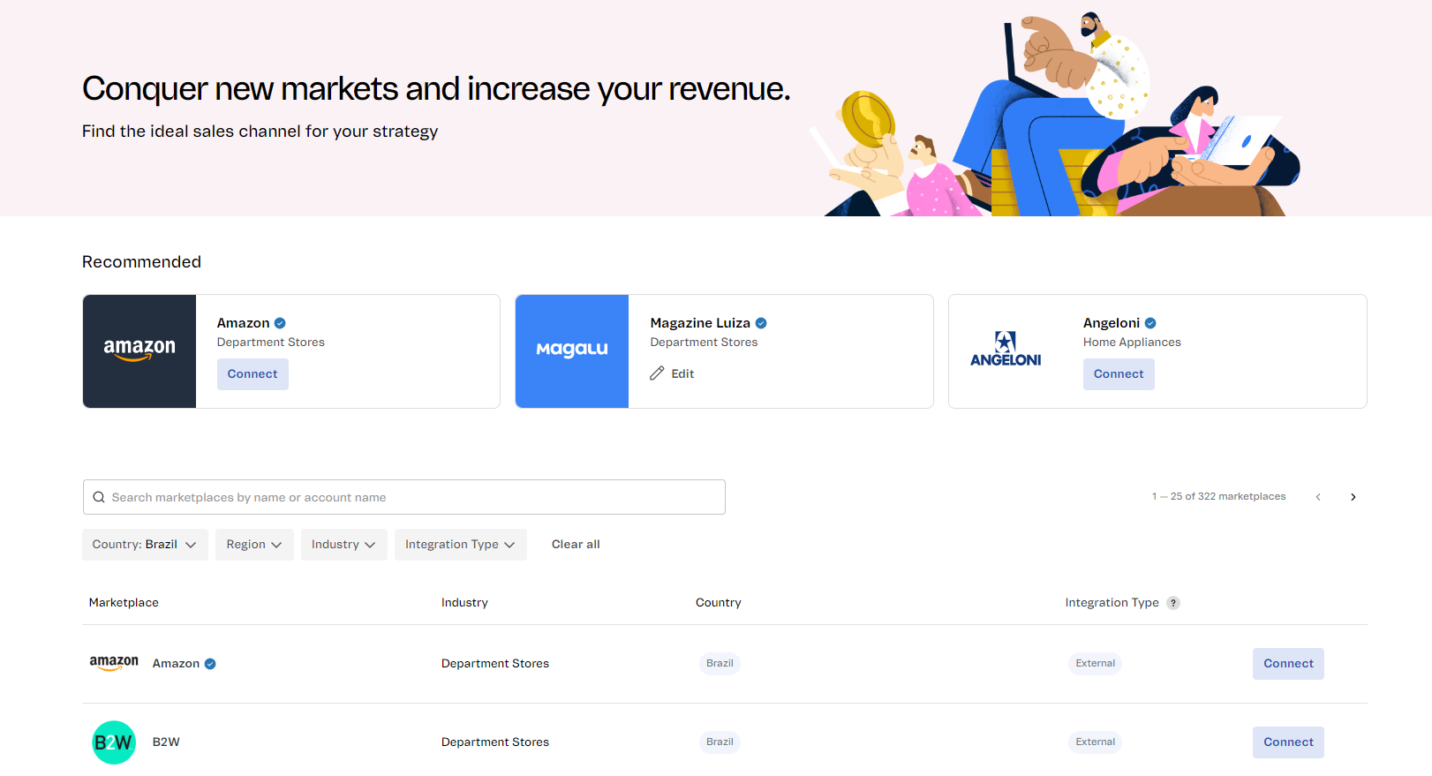
Task: Open the Country: Brazil filter dropdown
Action: coord(145,545)
